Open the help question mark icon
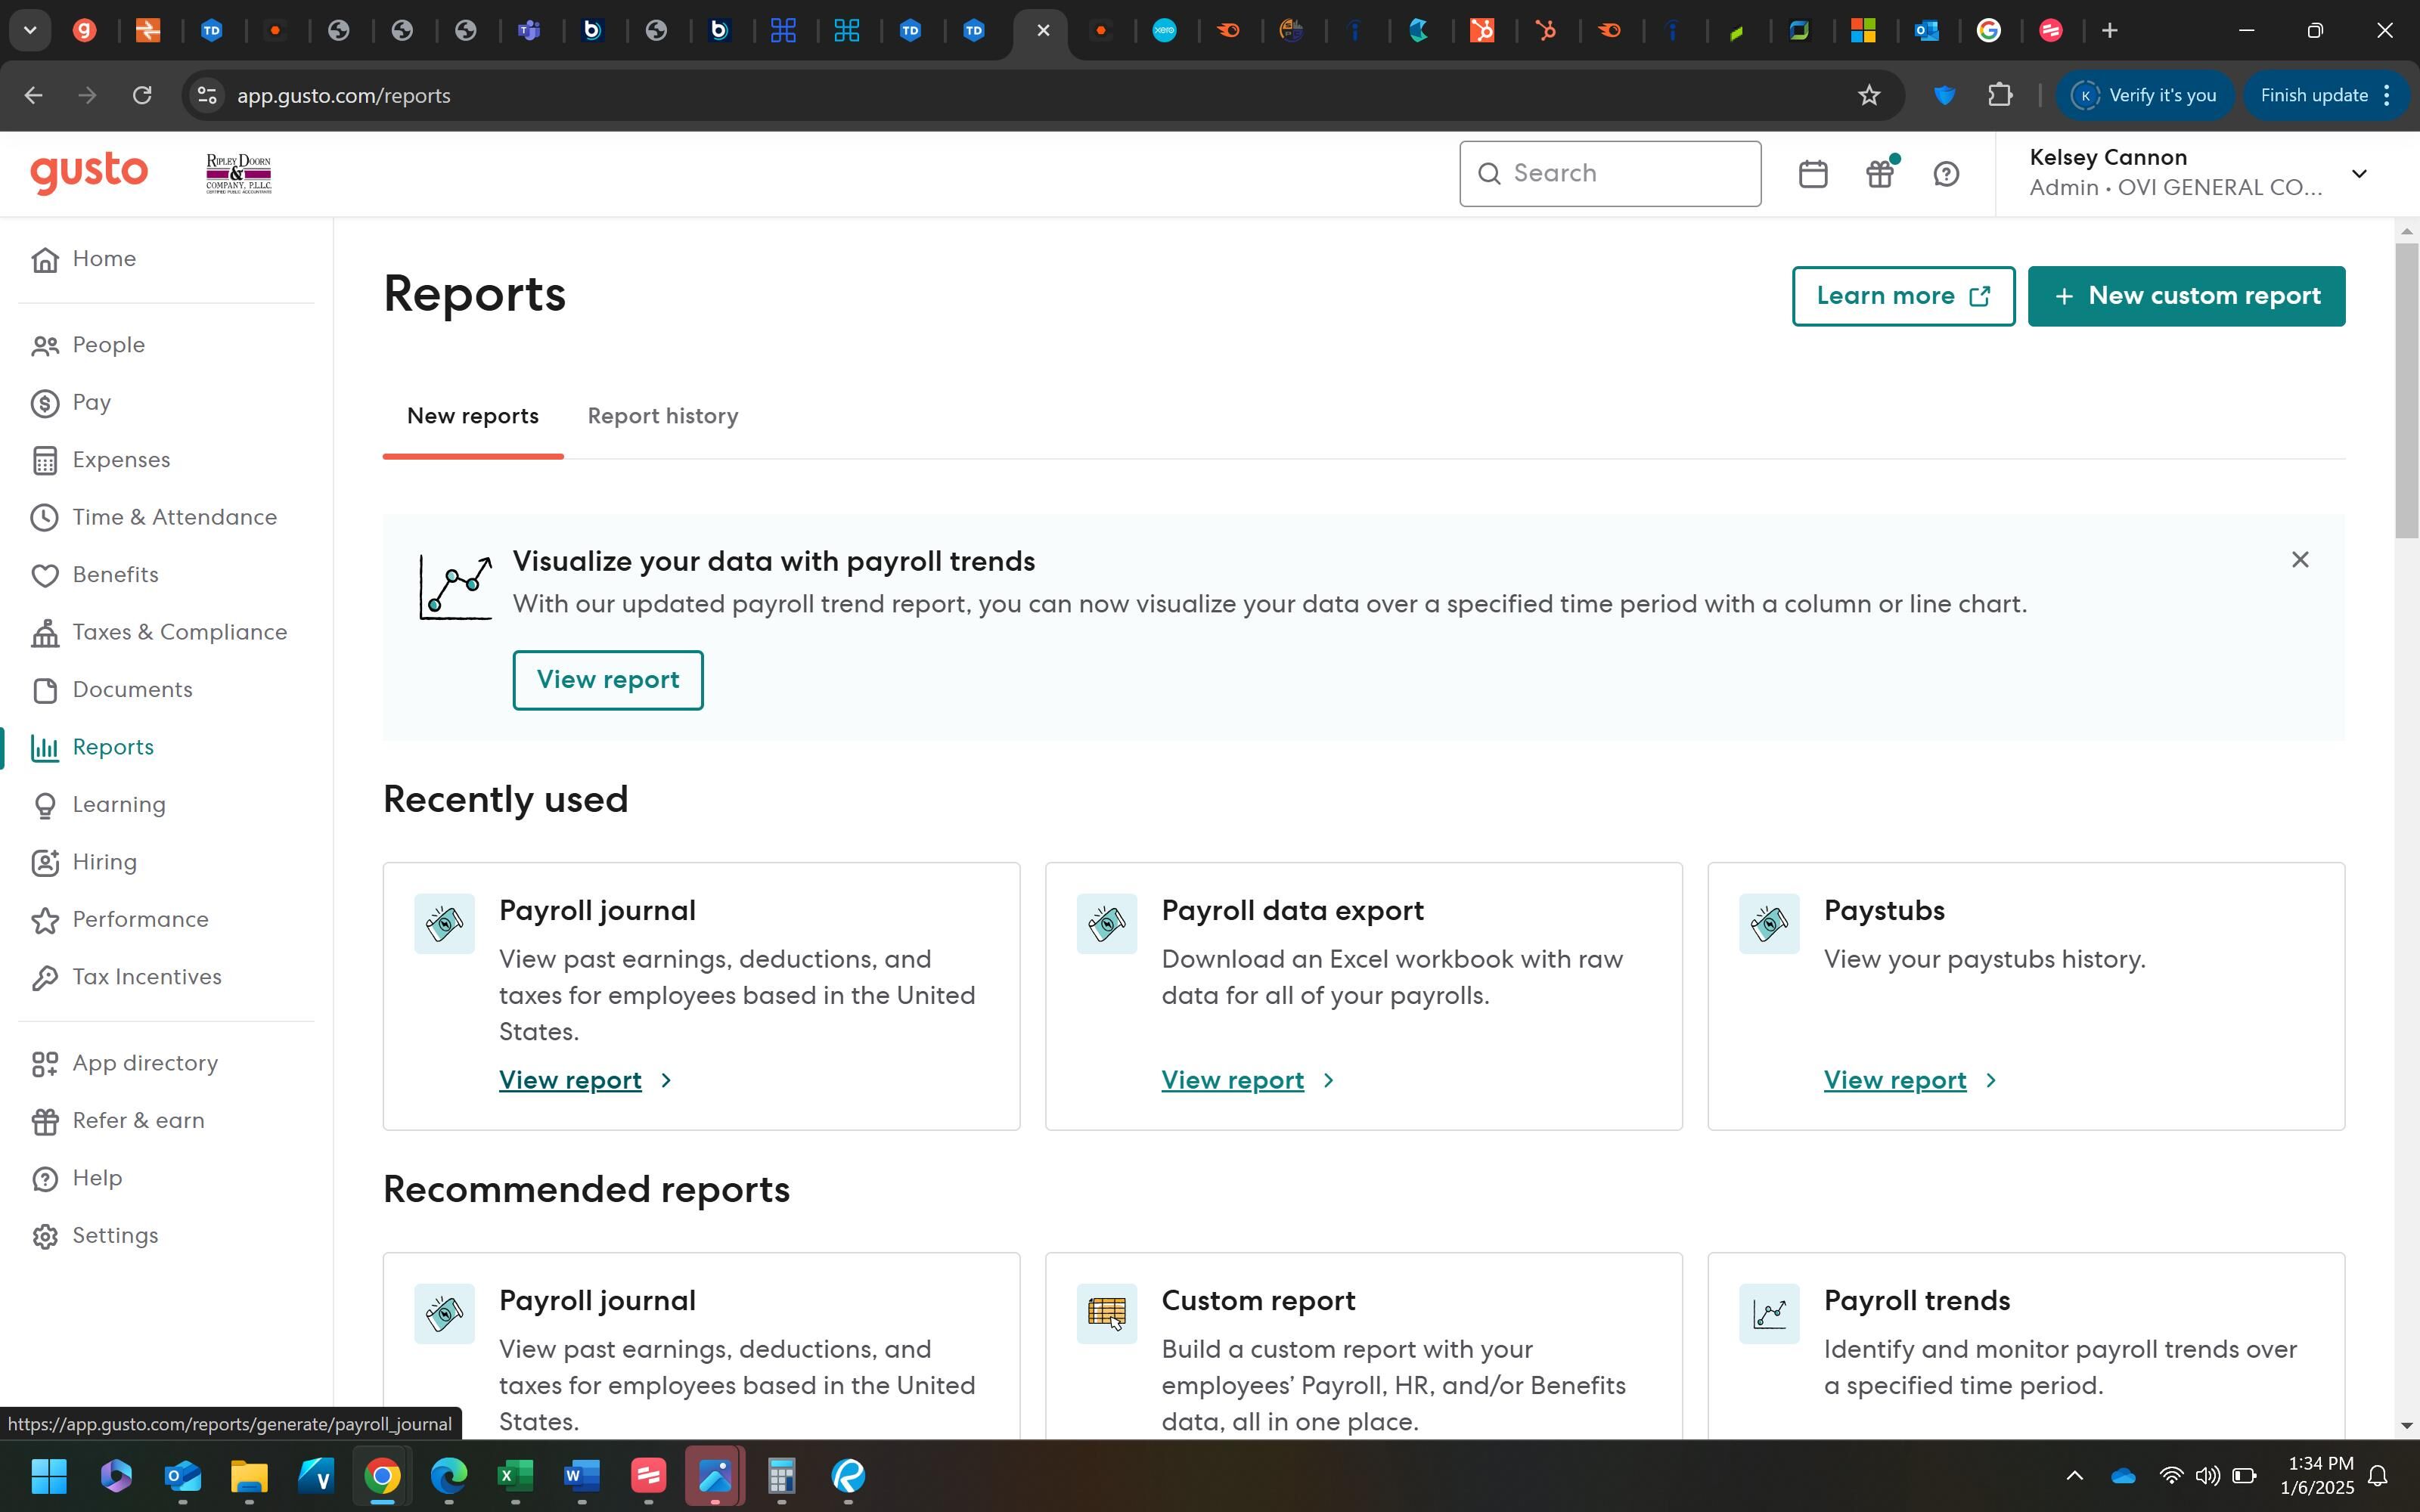The width and height of the screenshot is (2420, 1512). [1945, 174]
